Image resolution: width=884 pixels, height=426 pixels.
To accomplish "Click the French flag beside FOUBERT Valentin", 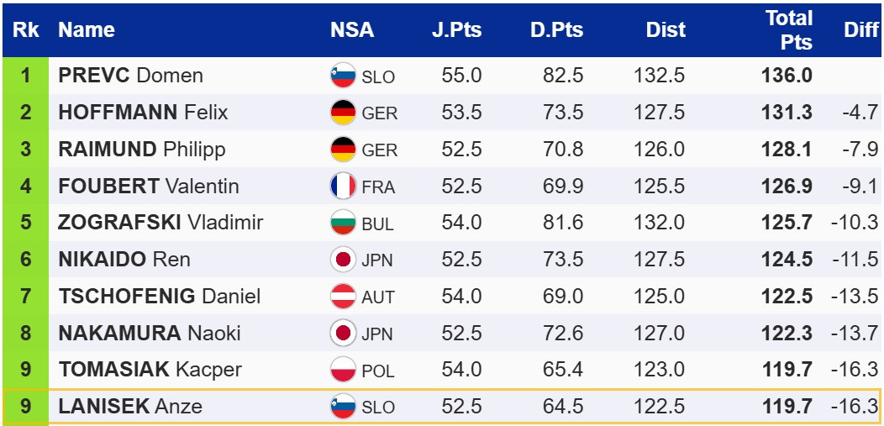I will 343,187.
